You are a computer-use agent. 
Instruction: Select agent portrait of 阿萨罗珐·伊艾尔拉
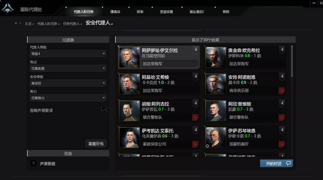(x=129, y=57)
